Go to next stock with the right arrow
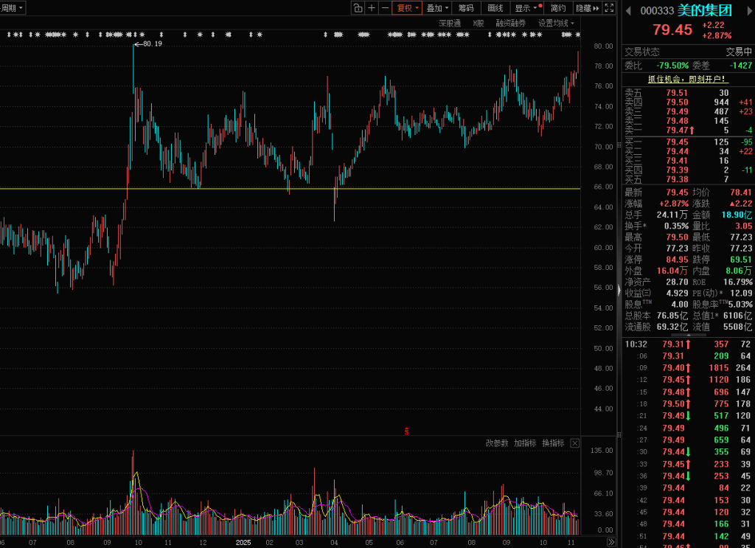The width and height of the screenshot is (755, 548). coord(748,10)
